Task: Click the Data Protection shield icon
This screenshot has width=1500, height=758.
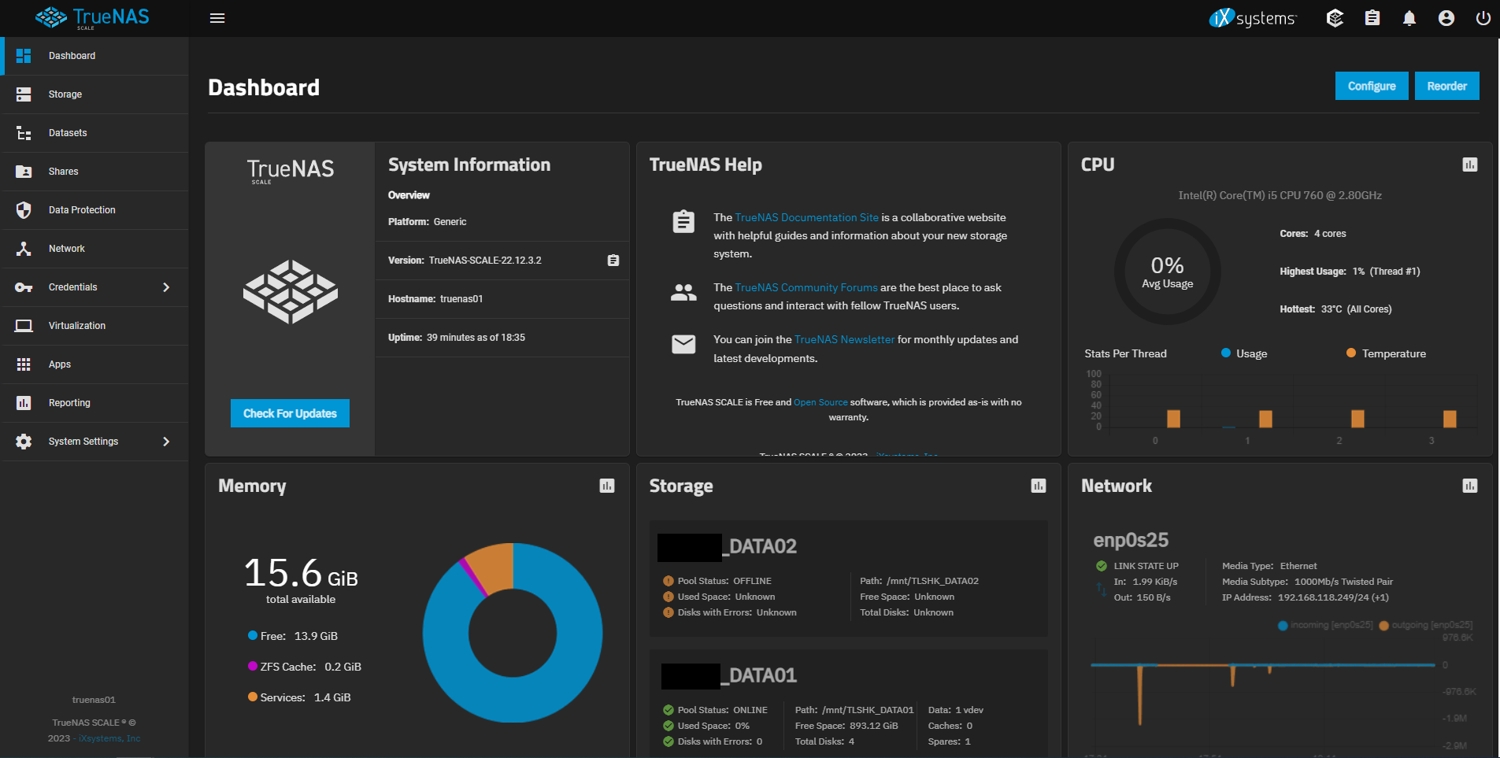Action: tap(24, 210)
